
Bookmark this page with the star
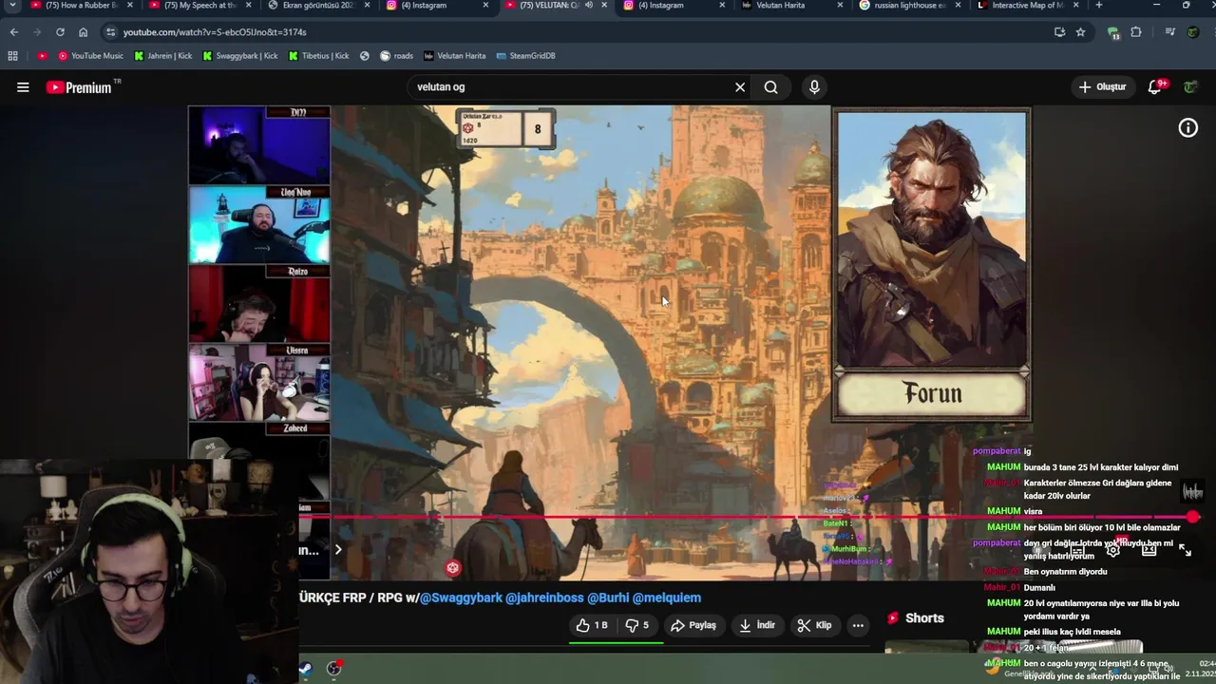point(1081,32)
